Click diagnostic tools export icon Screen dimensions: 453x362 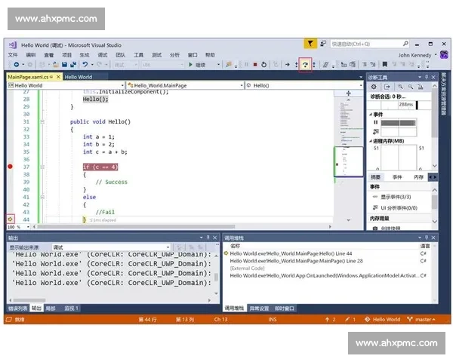(387, 87)
